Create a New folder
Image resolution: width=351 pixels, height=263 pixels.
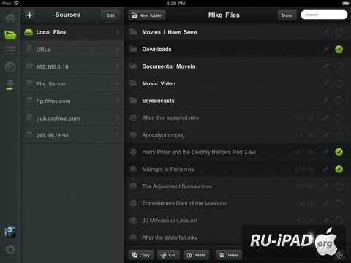point(147,15)
